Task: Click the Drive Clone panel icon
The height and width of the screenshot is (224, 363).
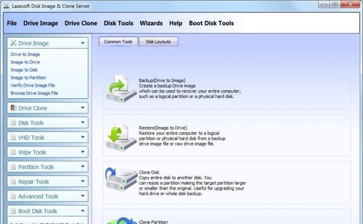Action: pyautogui.click(x=14, y=108)
